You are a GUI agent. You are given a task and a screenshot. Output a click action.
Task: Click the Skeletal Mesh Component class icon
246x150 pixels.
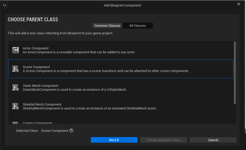(16, 106)
